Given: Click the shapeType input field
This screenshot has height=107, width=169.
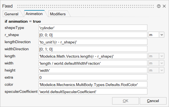Looking at the screenshot, I should (x=93, y=28).
